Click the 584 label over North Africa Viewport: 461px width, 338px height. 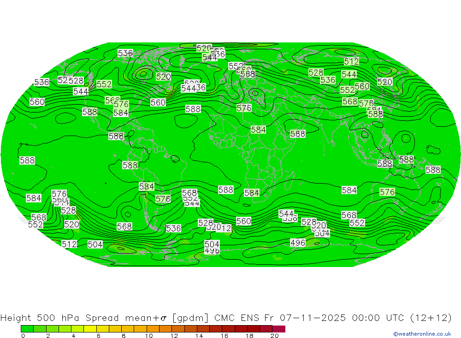(258, 130)
